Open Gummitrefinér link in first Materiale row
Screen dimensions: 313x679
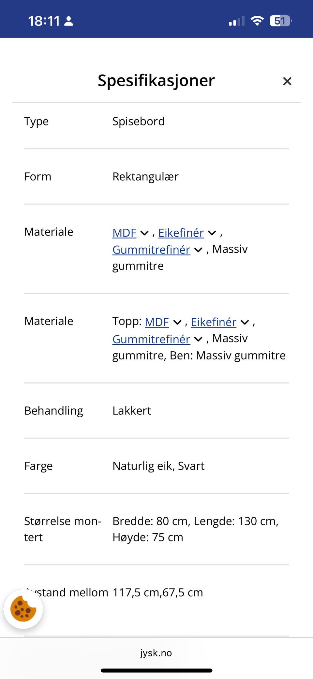[151, 250]
